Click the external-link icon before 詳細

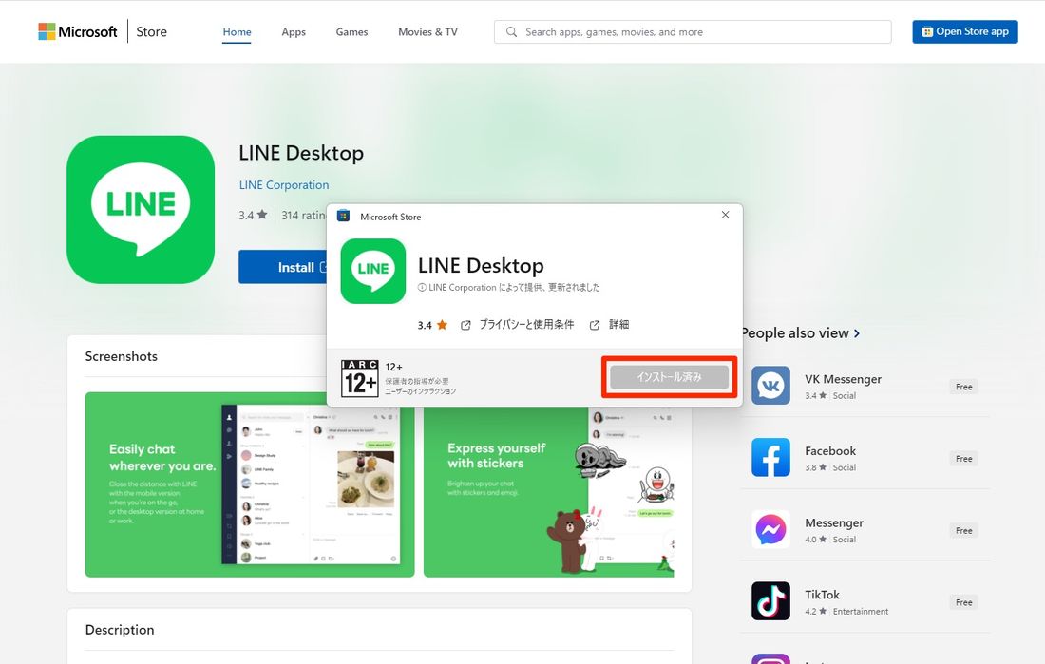pyautogui.click(x=595, y=325)
